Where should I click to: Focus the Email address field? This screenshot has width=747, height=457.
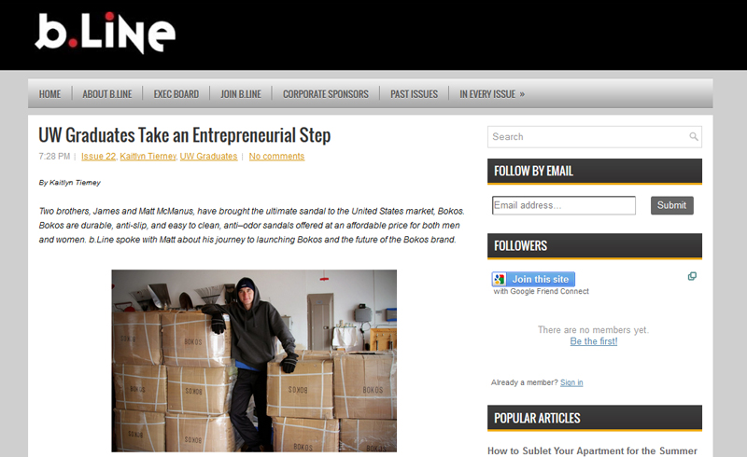click(564, 205)
